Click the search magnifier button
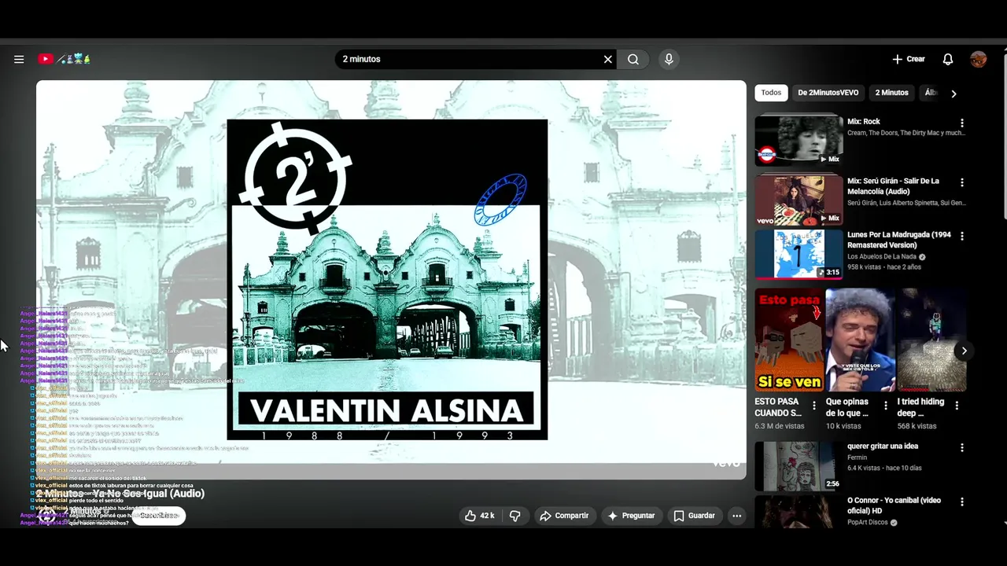 (633, 59)
